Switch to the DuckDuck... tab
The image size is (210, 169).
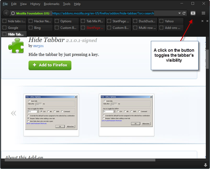pos(145,21)
